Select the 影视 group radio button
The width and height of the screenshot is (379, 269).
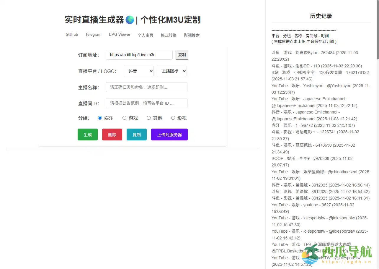[173, 118]
